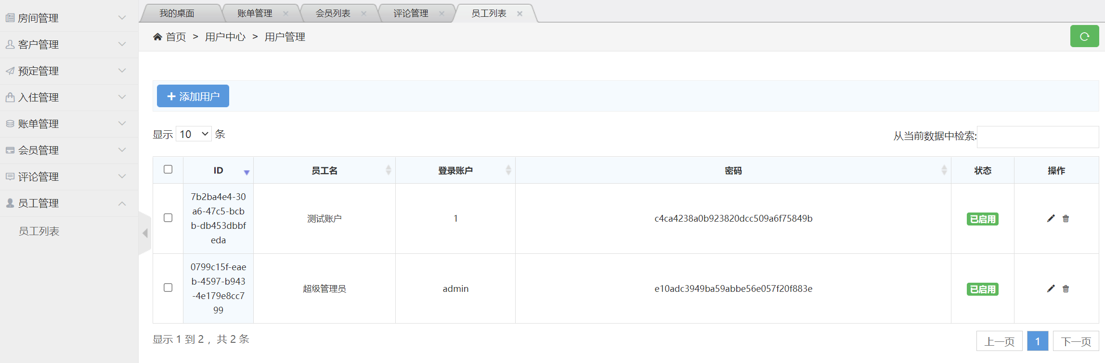Delete 超级管理员 using the trash icon
1105x363 pixels.
[1066, 289]
